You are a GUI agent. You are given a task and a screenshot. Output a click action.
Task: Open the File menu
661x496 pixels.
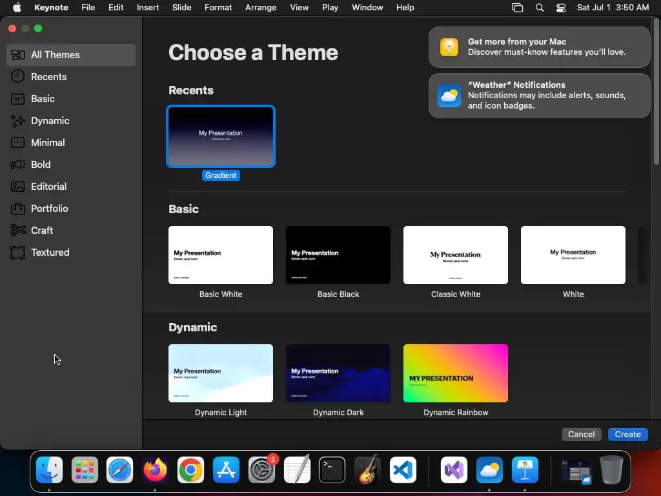point(88,7)
